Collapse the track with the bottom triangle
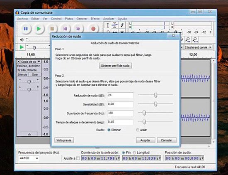The height and width of the screenshot is (175, 228). tap(29, 134)
